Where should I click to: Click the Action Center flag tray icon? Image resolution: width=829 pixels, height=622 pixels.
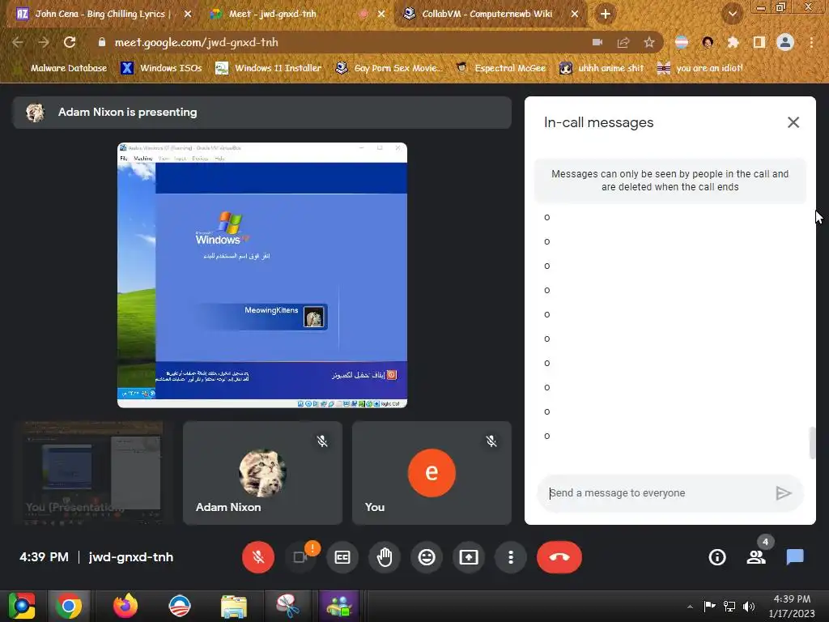(709, 607)
